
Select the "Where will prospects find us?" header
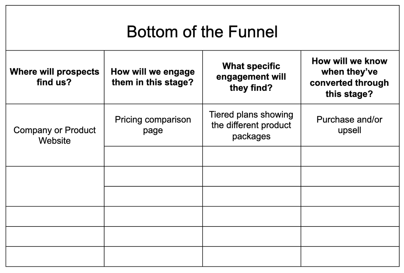click(x=55, y=77)
